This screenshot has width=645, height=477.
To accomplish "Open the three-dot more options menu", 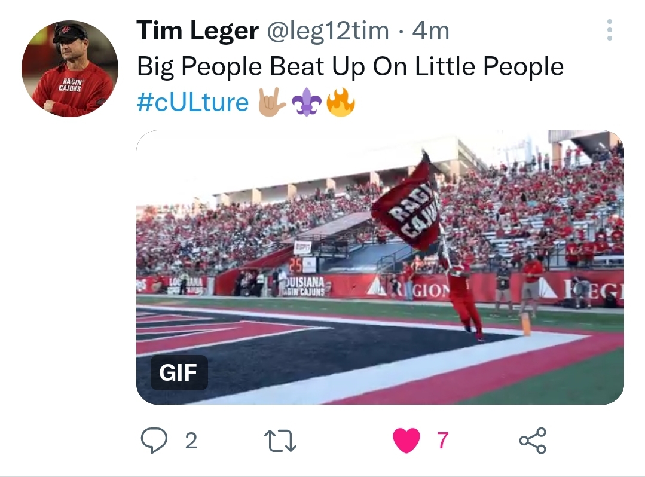I will (610, 30).
